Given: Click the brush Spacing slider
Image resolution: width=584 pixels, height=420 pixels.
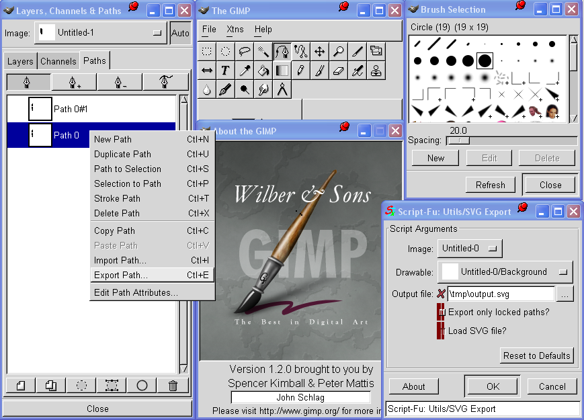Looking at the screenshot, I should [x=512, y=140].
